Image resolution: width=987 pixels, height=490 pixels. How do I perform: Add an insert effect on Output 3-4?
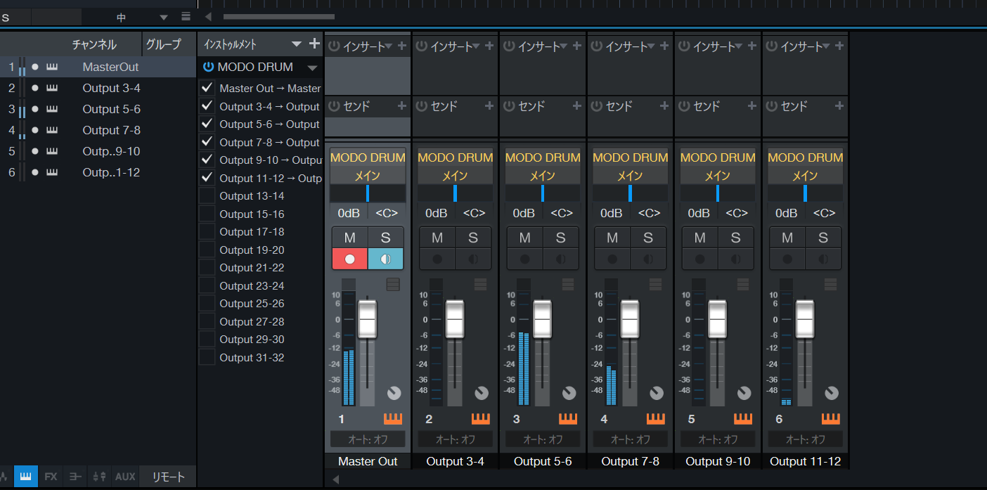click(x=489, y=46)
